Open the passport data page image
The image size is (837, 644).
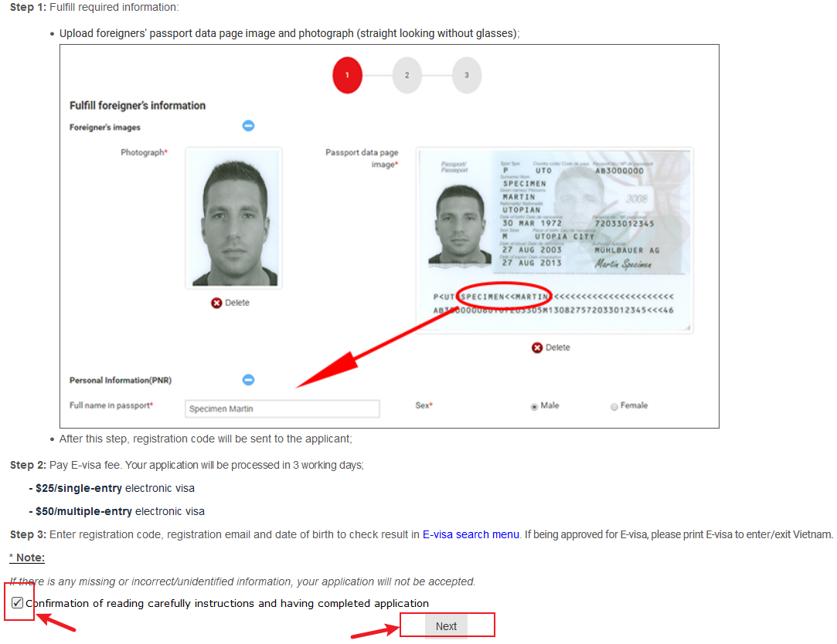(x=555, y=240)
